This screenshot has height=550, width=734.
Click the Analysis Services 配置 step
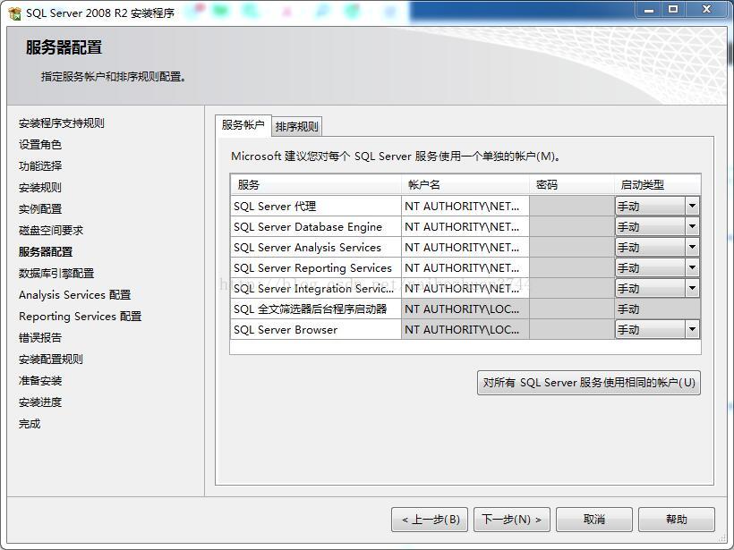tap(74, 294)
